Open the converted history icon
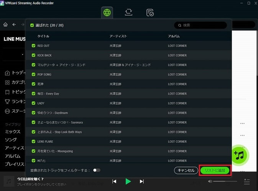The image size is (258, 191). pyautogui.click(x=150, y=13)
